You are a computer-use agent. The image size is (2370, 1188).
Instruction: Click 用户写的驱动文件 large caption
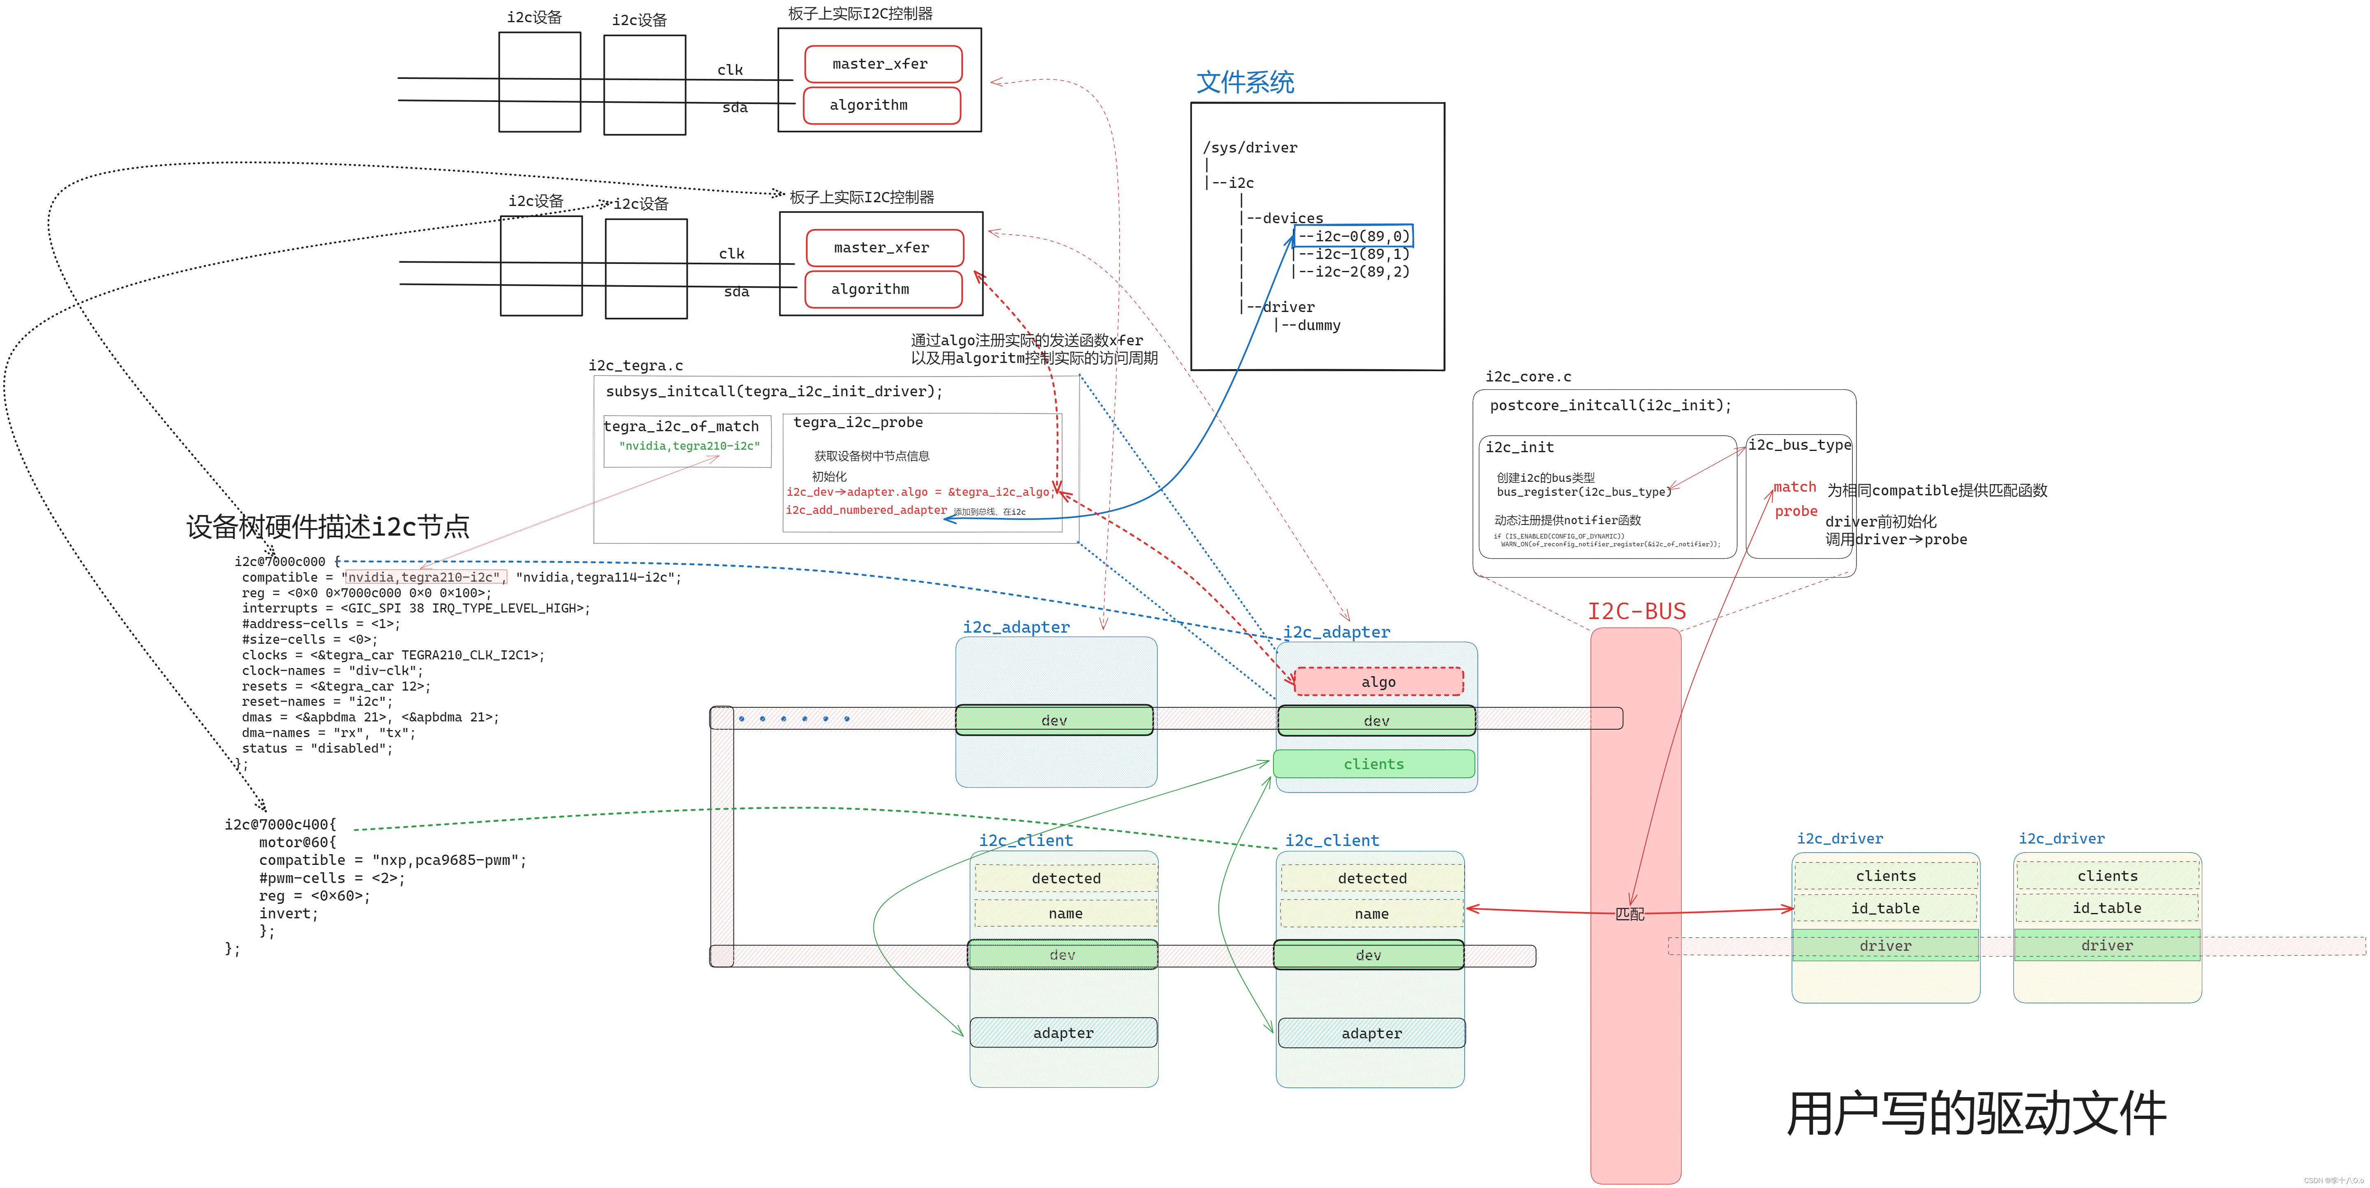1975,1114
